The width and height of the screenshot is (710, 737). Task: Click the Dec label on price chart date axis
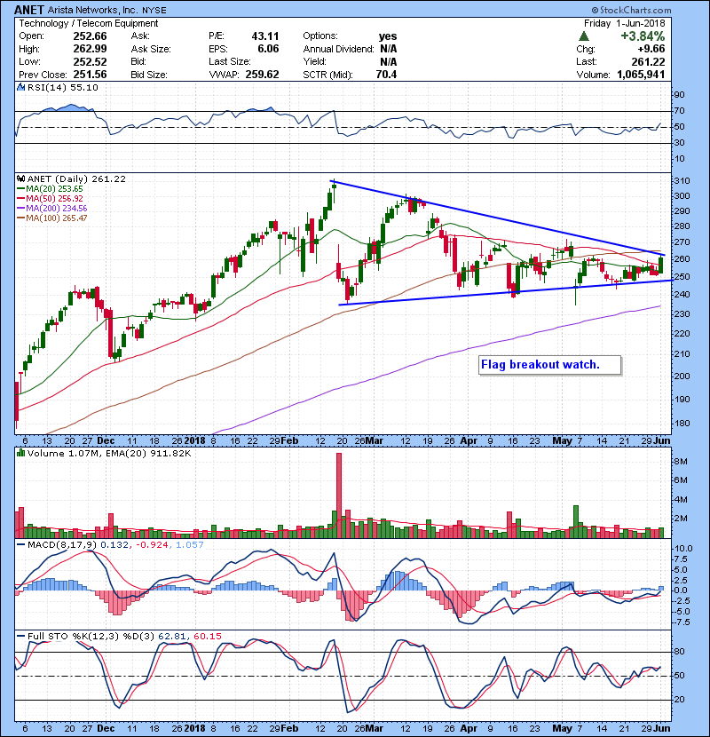point(106,441)
